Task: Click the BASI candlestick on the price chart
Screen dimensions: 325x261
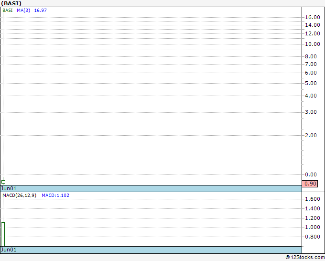Action: [3, 182]
